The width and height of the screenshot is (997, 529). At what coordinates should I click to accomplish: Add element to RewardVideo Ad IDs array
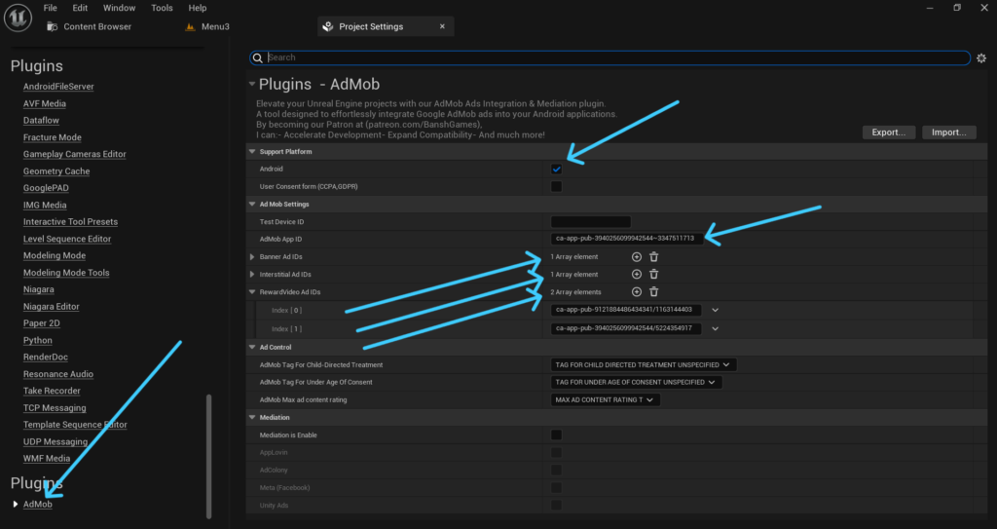(x=637, y=291)
